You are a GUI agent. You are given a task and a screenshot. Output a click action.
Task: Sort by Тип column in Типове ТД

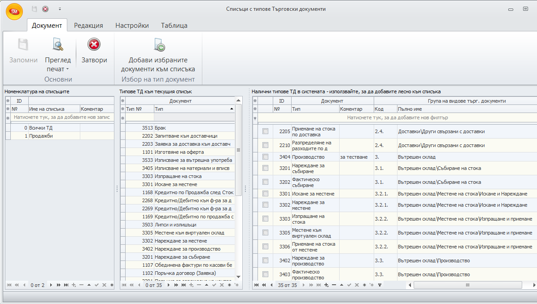click(194, 109)
